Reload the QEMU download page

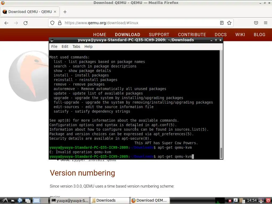tap(25, 23)
